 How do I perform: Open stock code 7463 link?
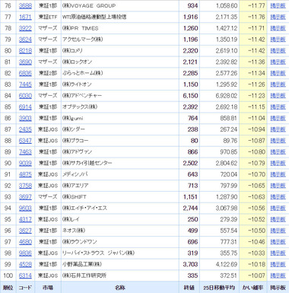(25, 151)
